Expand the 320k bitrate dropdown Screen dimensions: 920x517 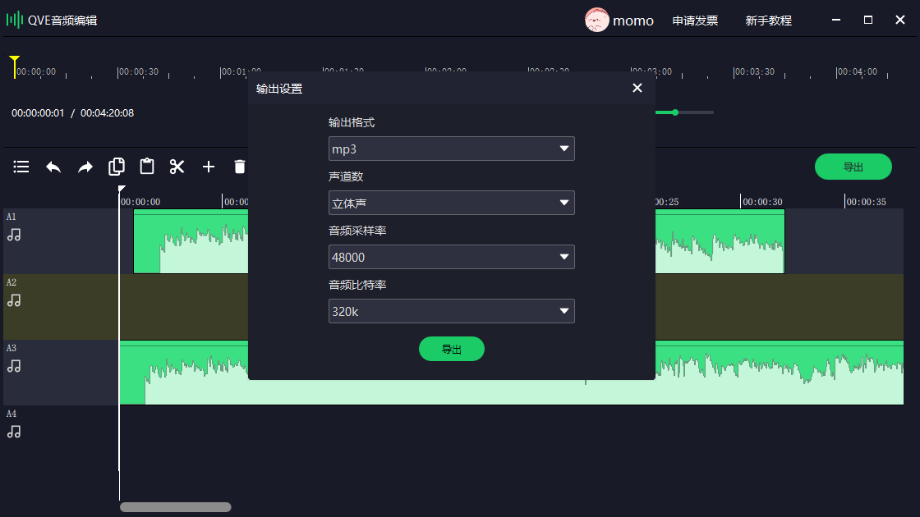pyautogui.click(x=451, y=311)
